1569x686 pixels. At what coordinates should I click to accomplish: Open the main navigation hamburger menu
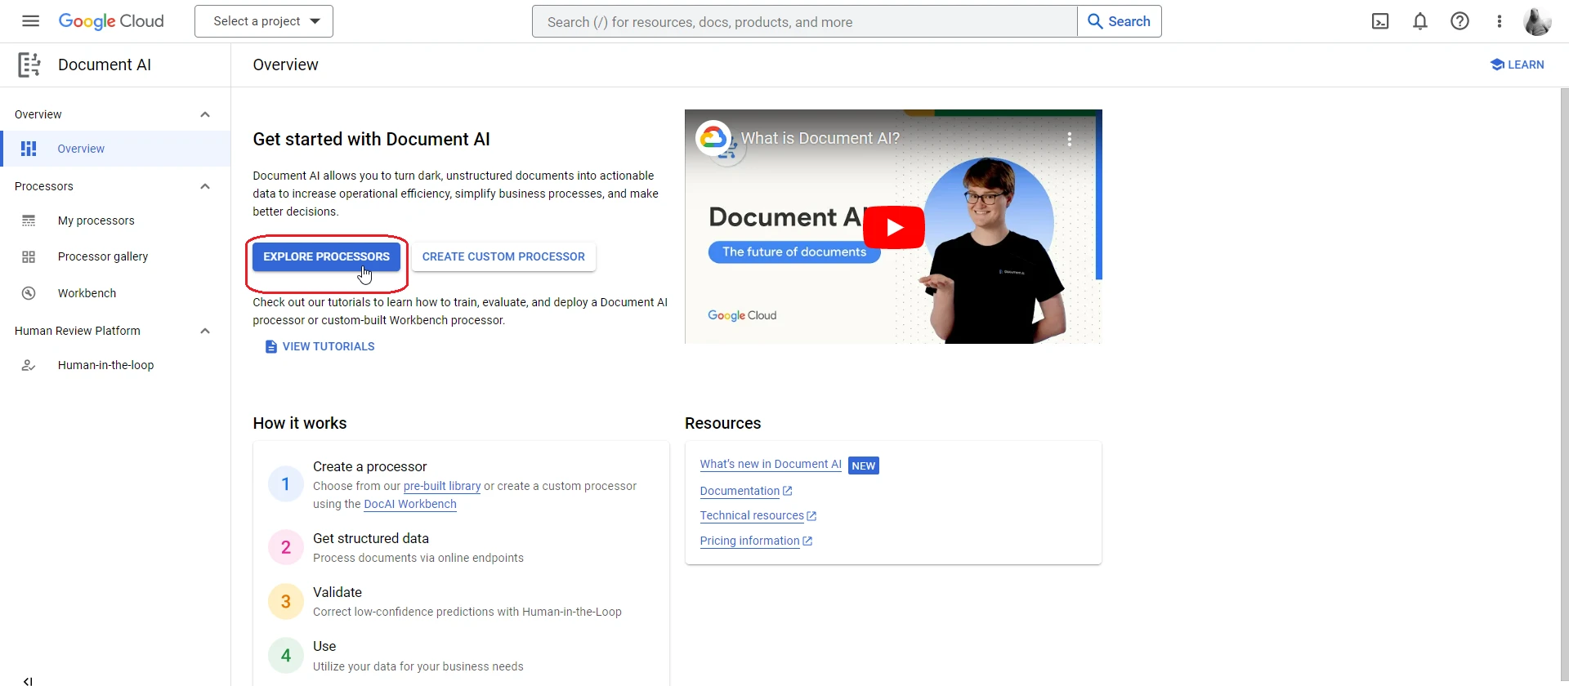[x=30, y=21]
